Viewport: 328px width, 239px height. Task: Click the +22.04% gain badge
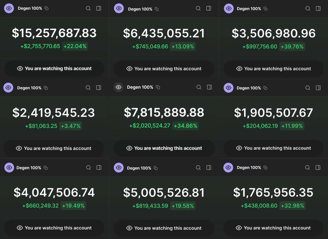pyautogui.click(x=75, y=46)
